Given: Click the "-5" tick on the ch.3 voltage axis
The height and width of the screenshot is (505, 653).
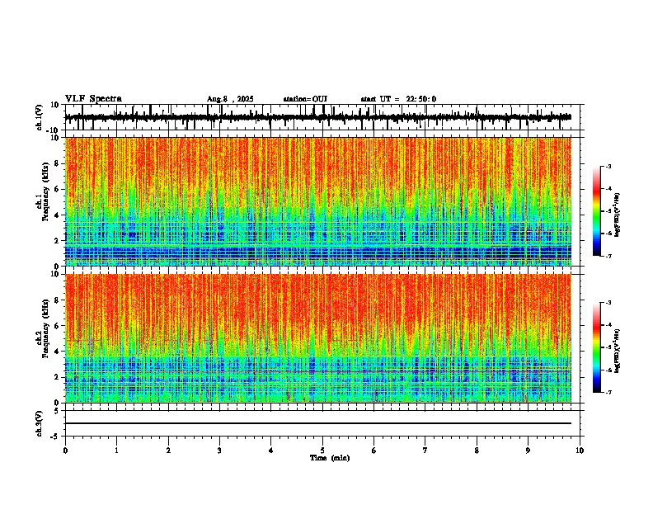Looking at the screenshot, I should 55,437.
